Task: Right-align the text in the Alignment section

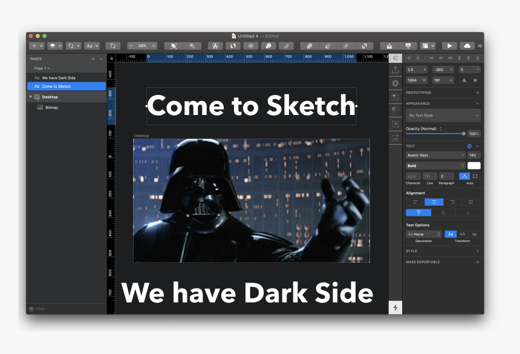Action: 452,202
